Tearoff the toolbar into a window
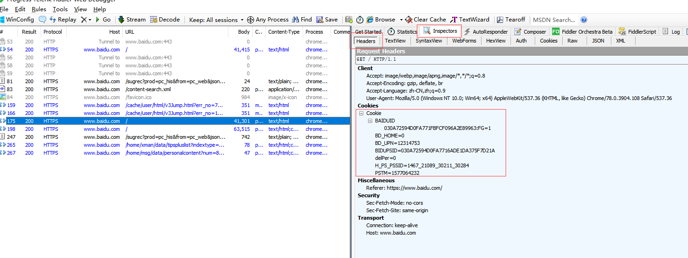 point(511,20)
